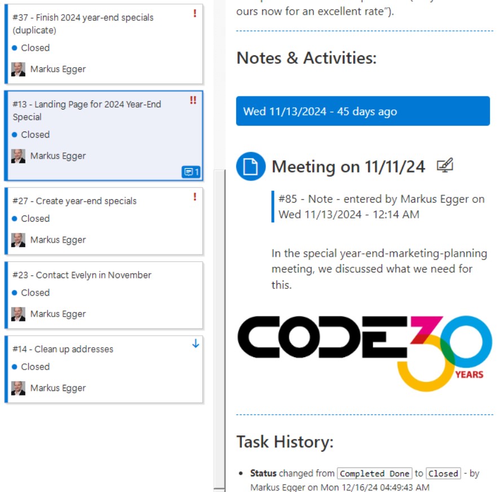Click Markus Egger's avatar on task #13

(x=18, y=156)
